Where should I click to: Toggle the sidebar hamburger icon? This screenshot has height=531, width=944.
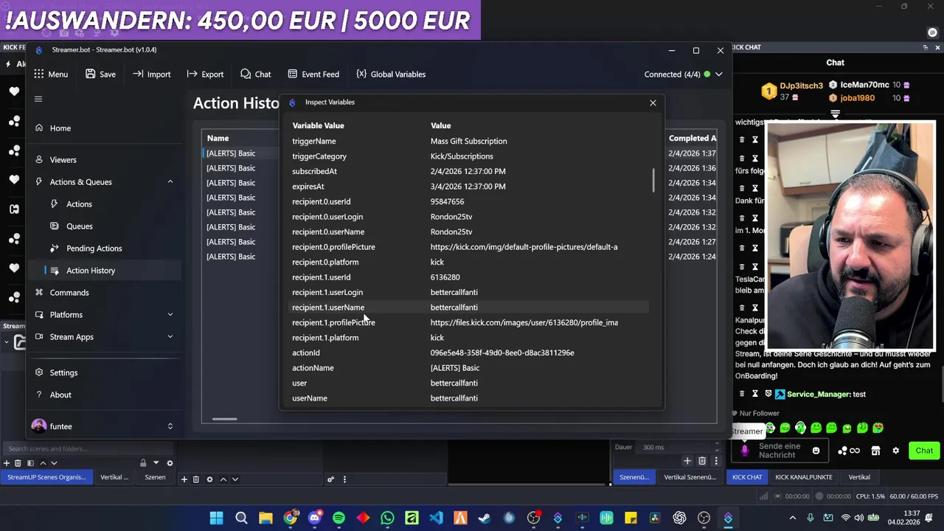38,99
